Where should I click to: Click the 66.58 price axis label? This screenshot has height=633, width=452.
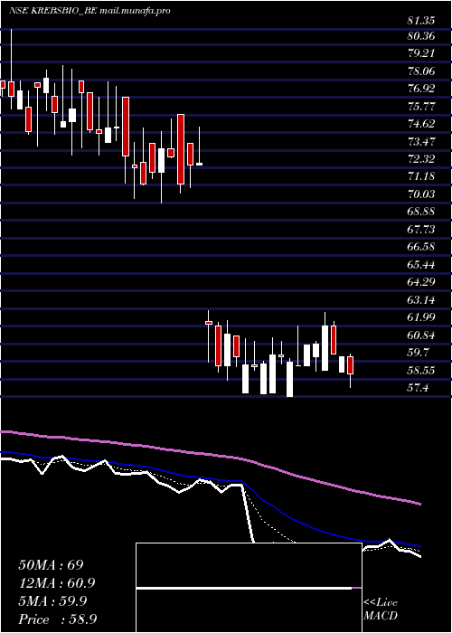click(x=421, y=247)
